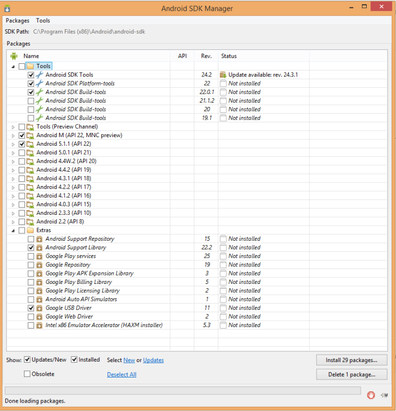Click the Google USB Driver package icon
The height and width of the screenshot is (411, 396).
39,308
